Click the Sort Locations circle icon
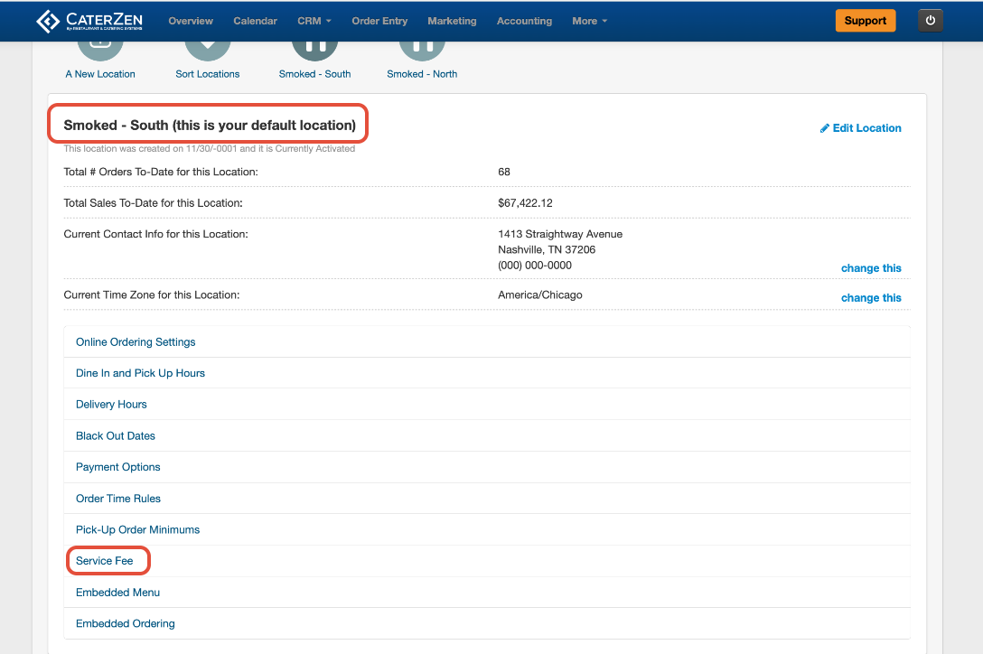Screen dimensions: 983x654 coord(208,51)
